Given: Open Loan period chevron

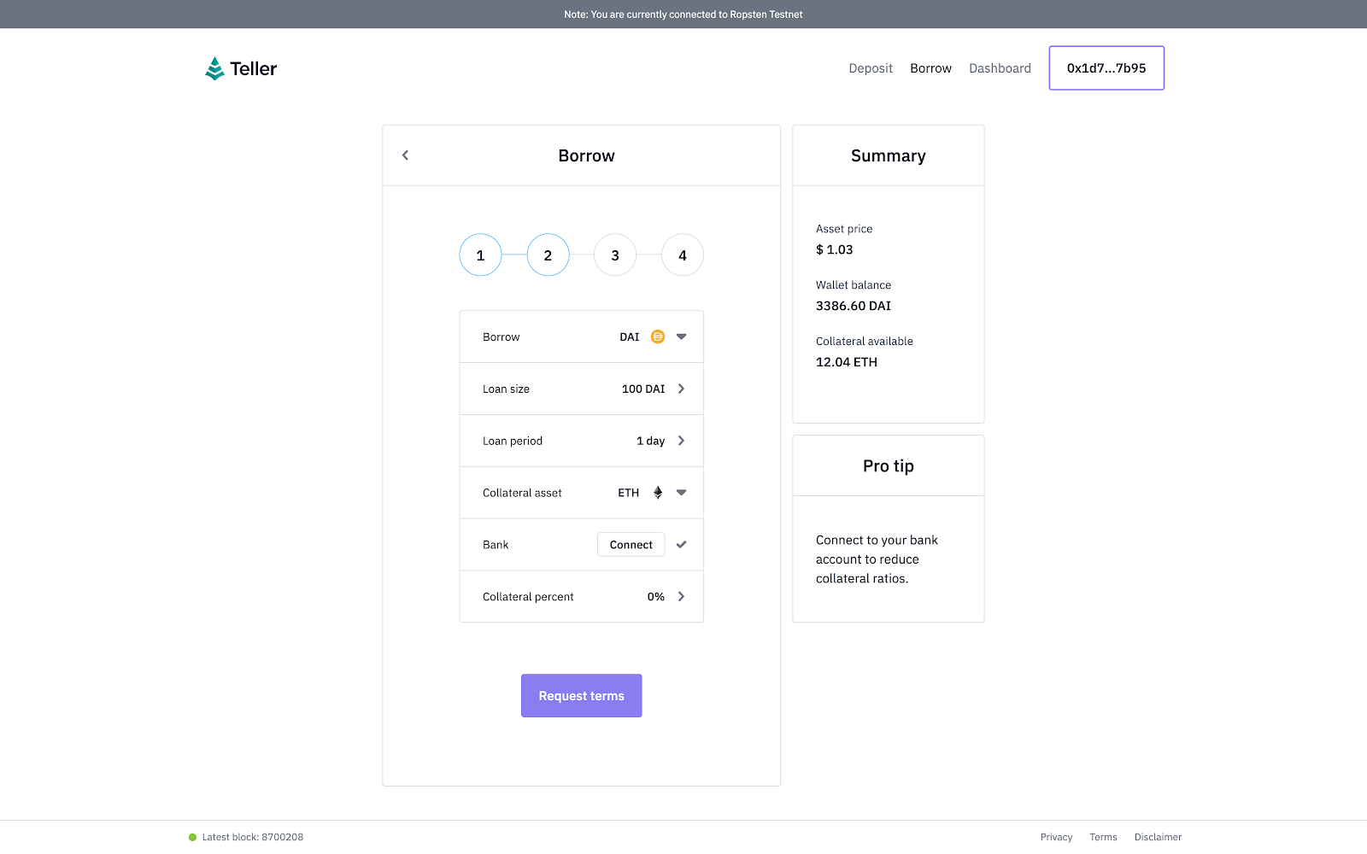Looking at the screenshot, I should [x=681, y=441].
